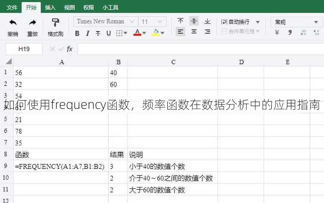This screenshot has height=203, width=324.
Task: Click cell reading 大于60的数值个数
Action: [173, 190]
